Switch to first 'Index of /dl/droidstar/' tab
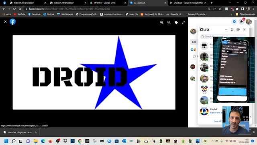The width and height of the screenshot is (257, 145). [27, 3]
